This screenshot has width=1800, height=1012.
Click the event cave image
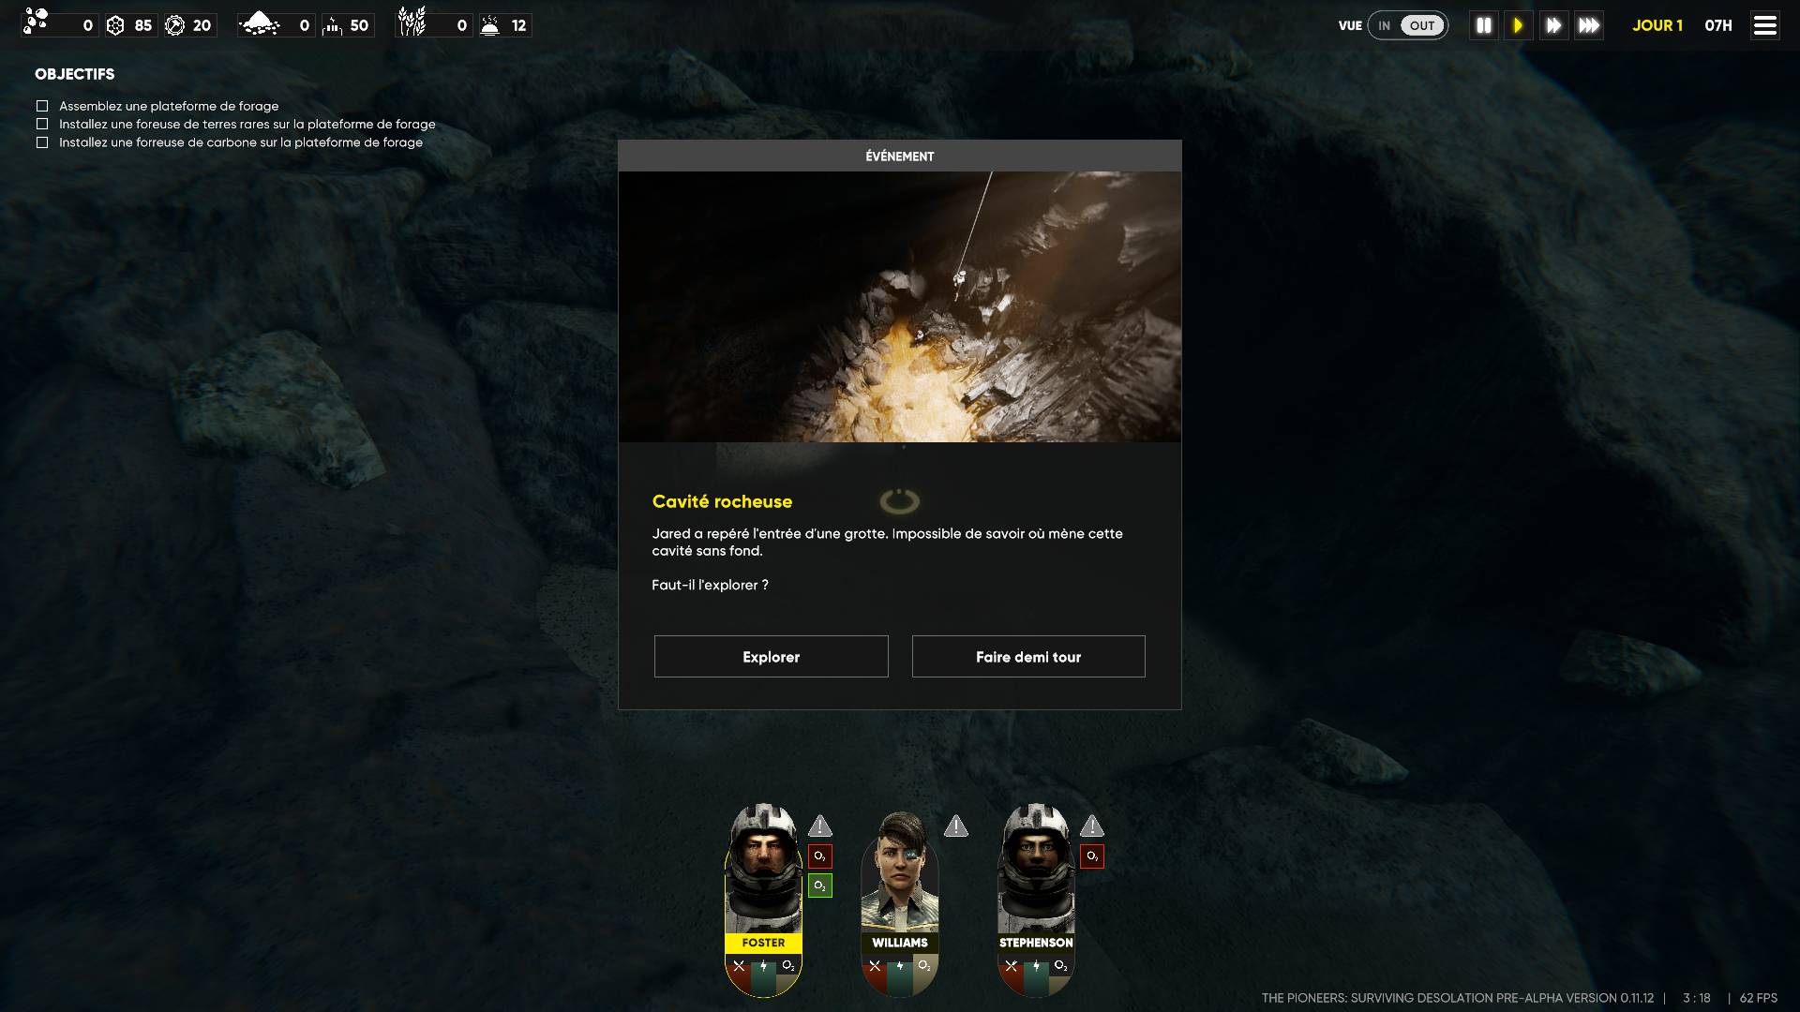pyautogui.click(x=899, y=306)
